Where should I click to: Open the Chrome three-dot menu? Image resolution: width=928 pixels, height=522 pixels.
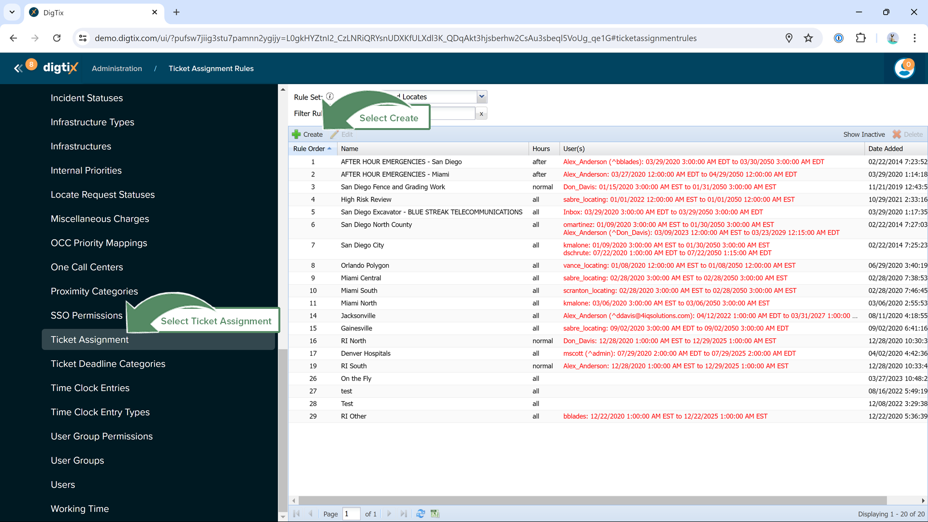click(x=914, y=38)
